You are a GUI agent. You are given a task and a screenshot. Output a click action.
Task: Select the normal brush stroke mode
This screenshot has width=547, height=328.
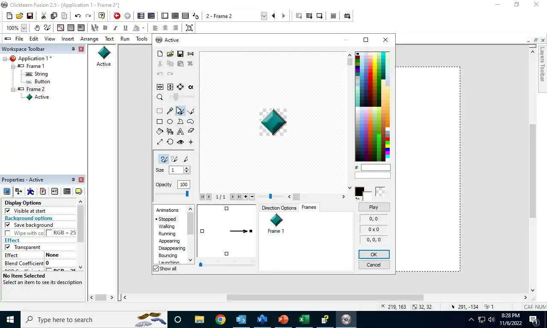[164, 159]
